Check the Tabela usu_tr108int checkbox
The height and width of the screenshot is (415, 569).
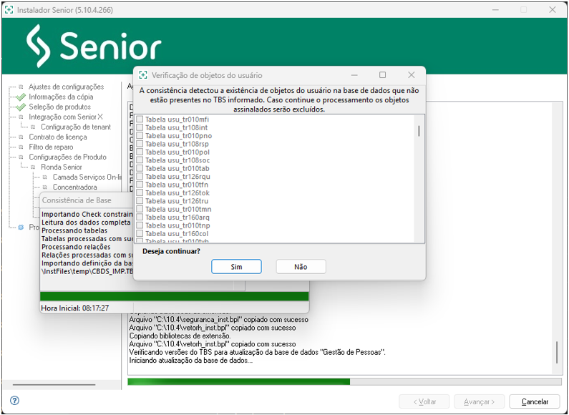(x=140, y=127)
